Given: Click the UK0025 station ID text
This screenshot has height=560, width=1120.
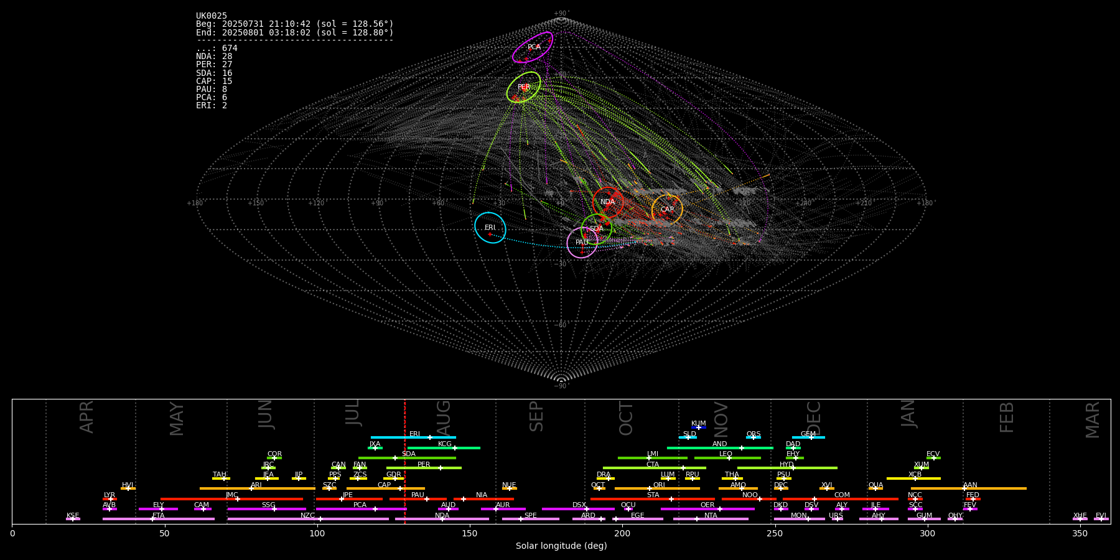Looking at the screenshot, I should point(212,16).
